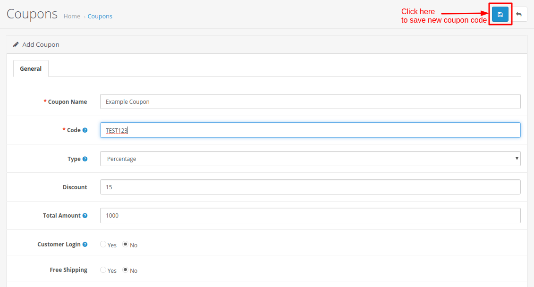Click the pencil icon by Add Coupon
Image resolution: width=534 pixels, height=287 pixels.
coord(16,44)
